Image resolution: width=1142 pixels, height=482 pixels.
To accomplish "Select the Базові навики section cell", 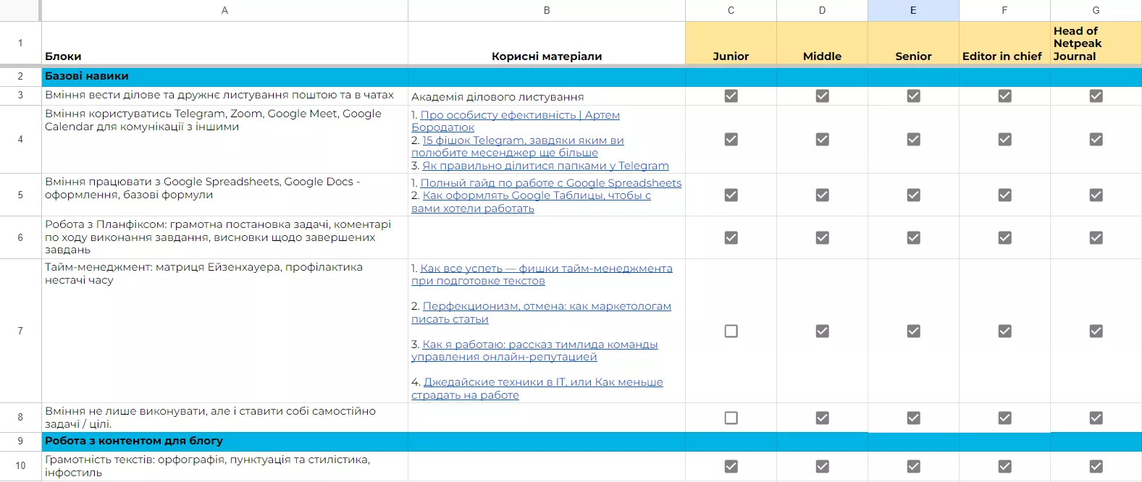I will pyautogui.click(x=224, y=77).
